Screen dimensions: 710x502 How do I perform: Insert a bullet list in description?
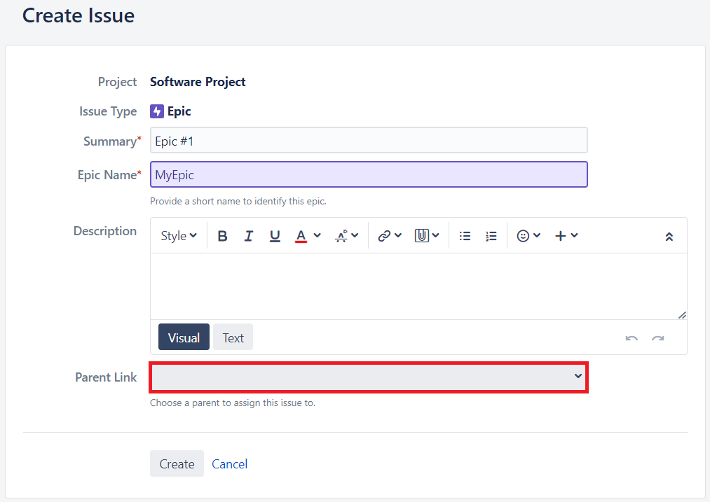(465, 236)
